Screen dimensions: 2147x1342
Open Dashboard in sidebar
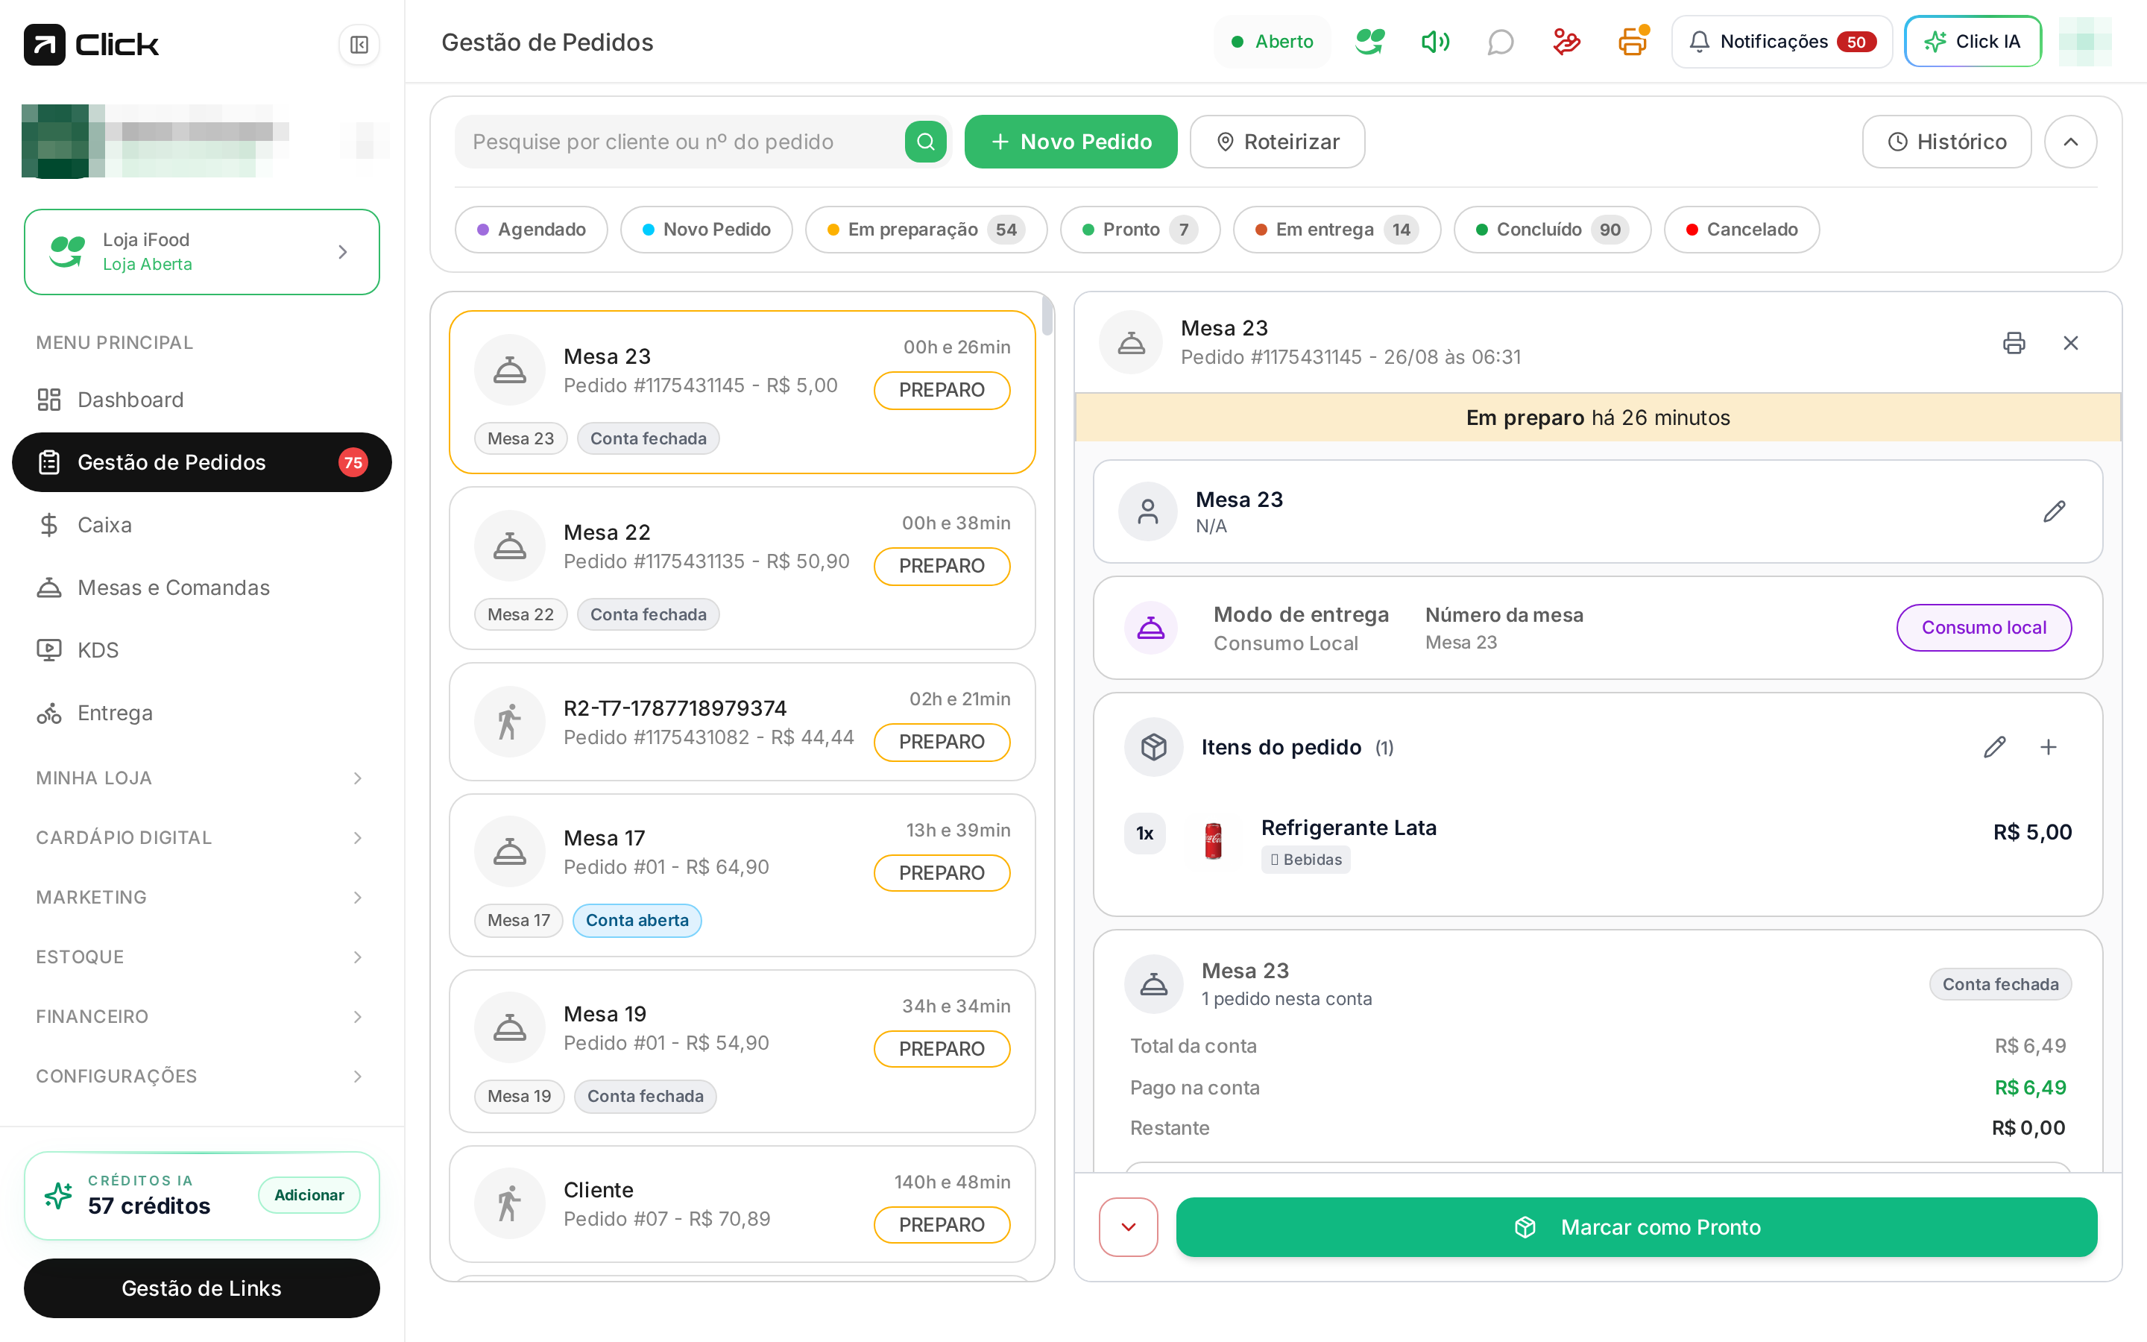201,400
